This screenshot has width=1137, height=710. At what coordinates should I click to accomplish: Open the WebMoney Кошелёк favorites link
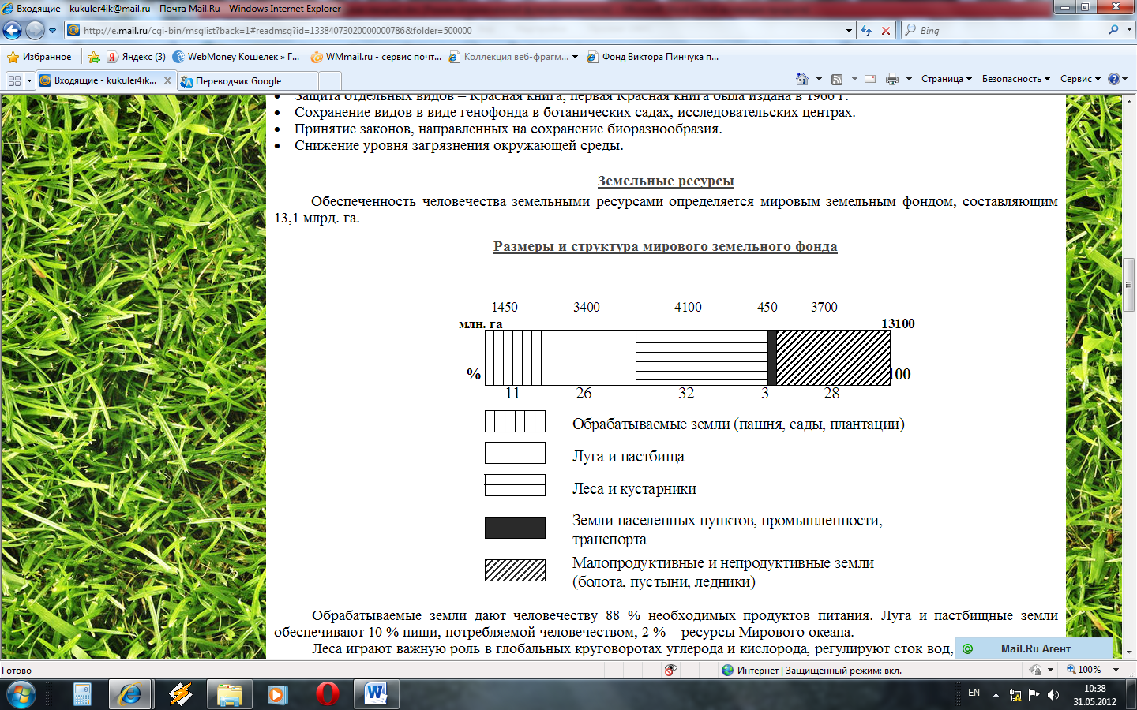[236, 57]
